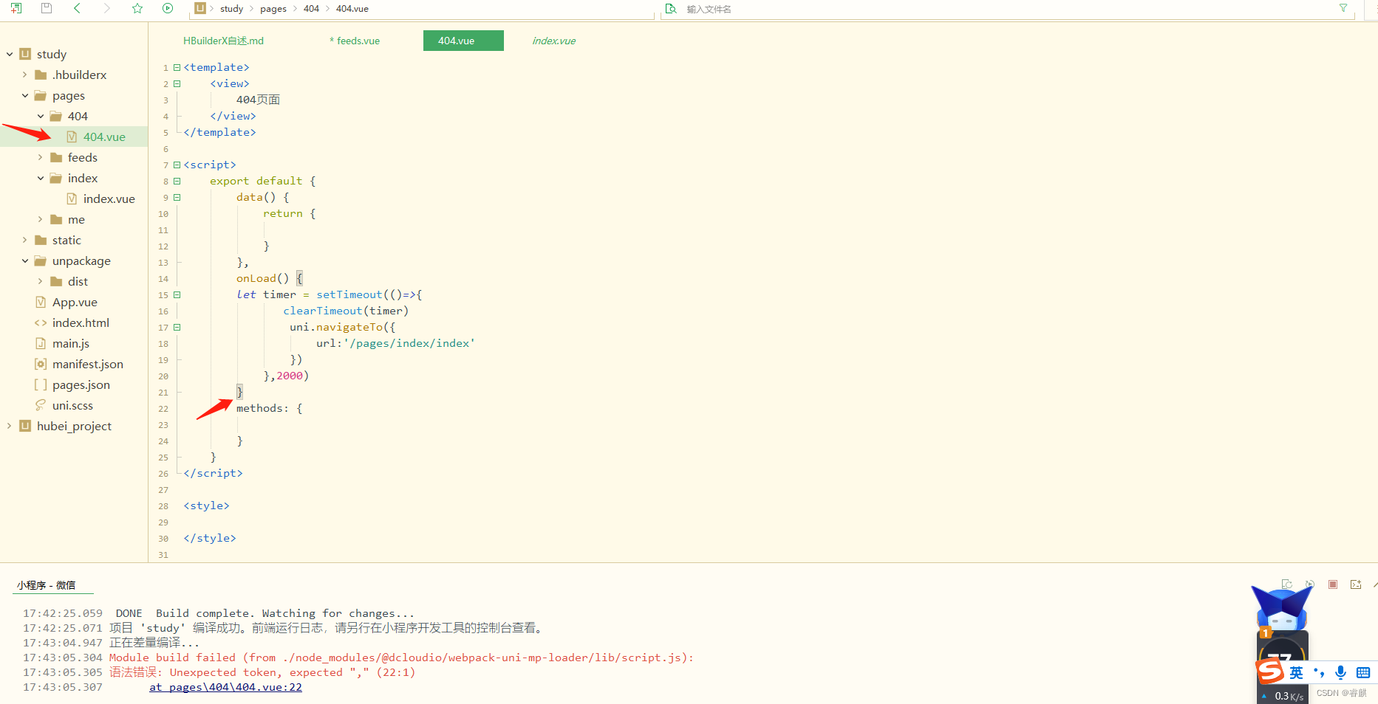This screenshot has height=704, width=1378.
Task: Click study in the breadcrumb path
Action: pos(231,8)
